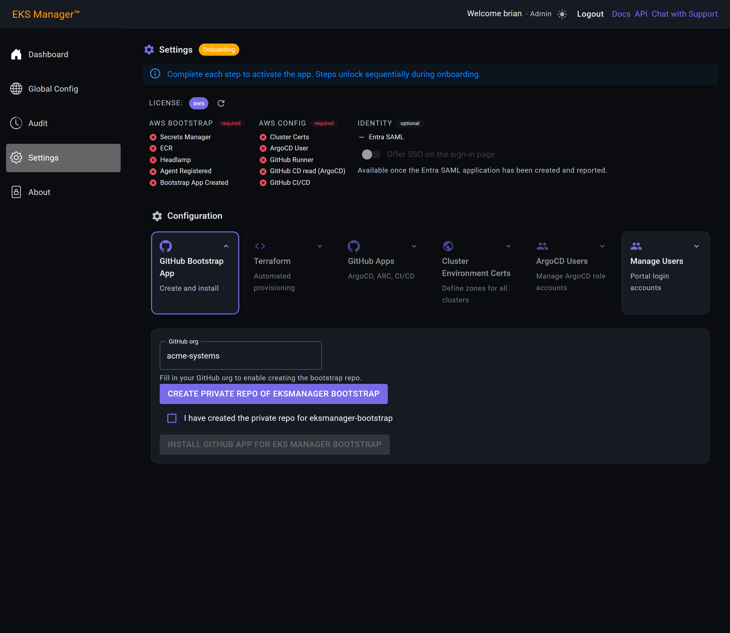Click the Global Config globe icon
The height and width of the screenshot is (633, 730).
point(16,89)
